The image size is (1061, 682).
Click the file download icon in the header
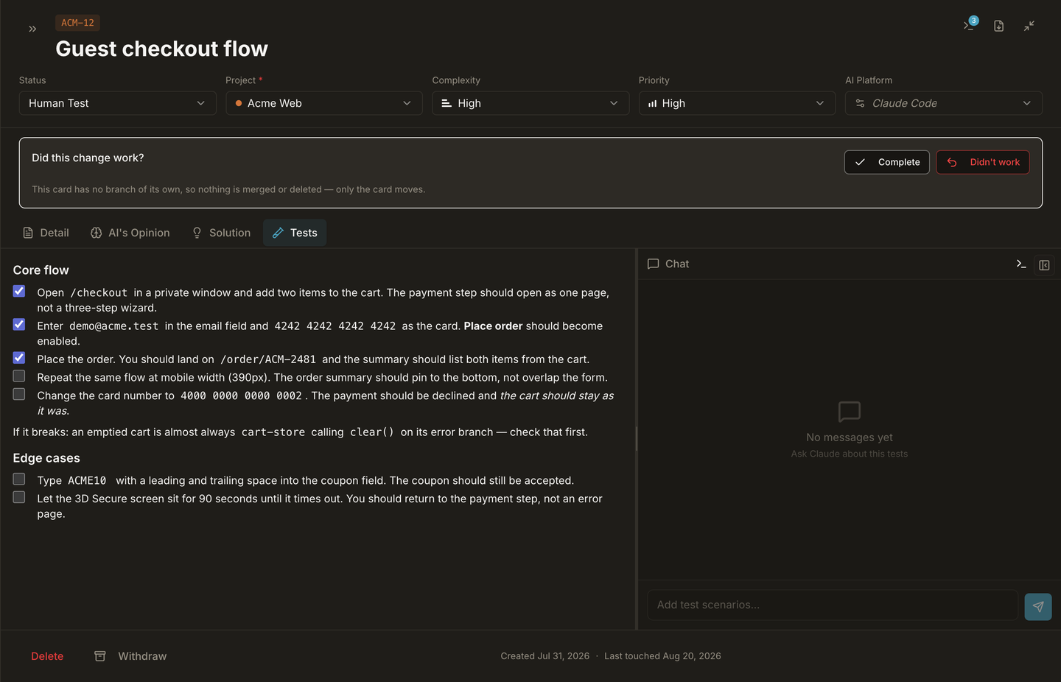tap(998, 26)
